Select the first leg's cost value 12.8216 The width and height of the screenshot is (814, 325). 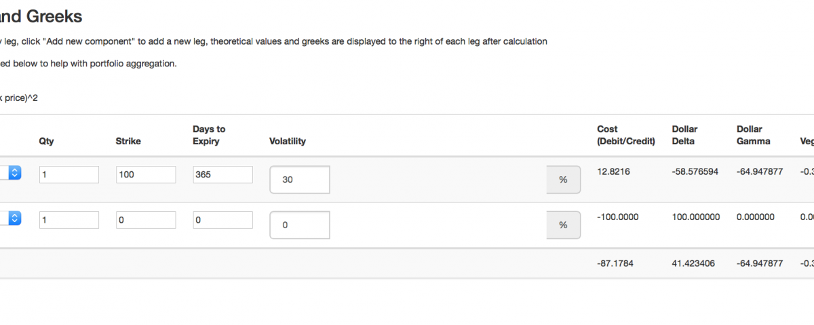click(613, 172)
